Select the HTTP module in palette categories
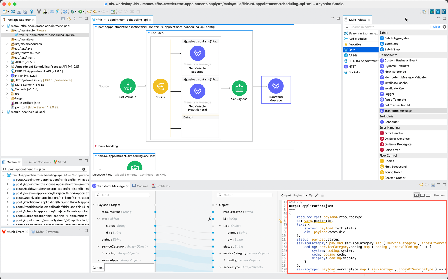 pyautogui.click(x=350, y=67)
